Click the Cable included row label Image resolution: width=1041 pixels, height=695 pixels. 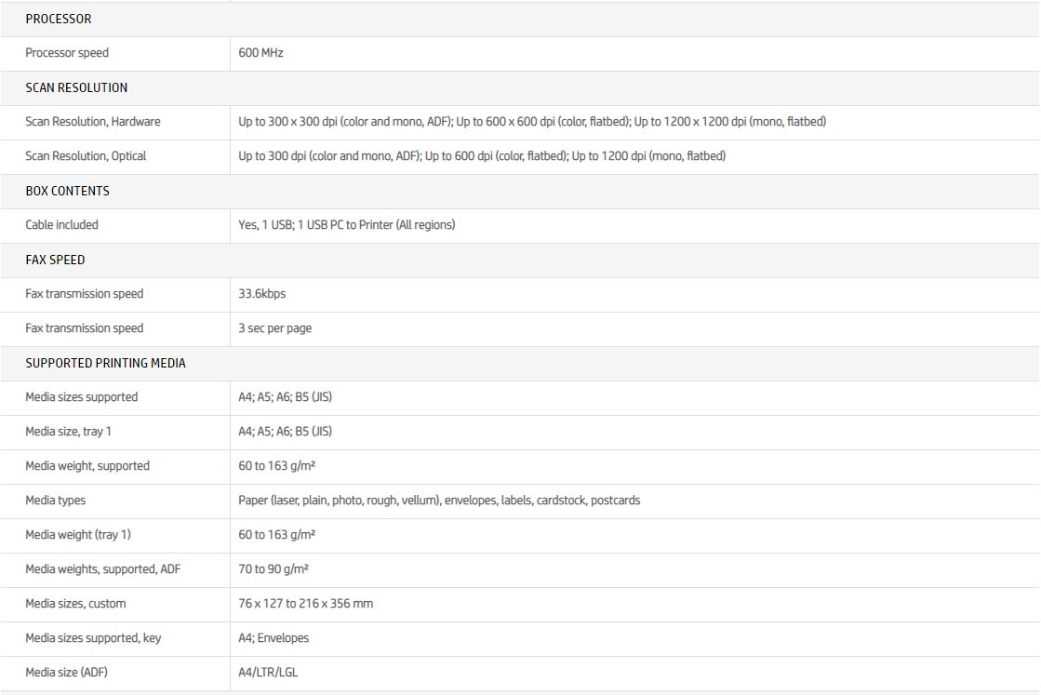click(61, 225)
